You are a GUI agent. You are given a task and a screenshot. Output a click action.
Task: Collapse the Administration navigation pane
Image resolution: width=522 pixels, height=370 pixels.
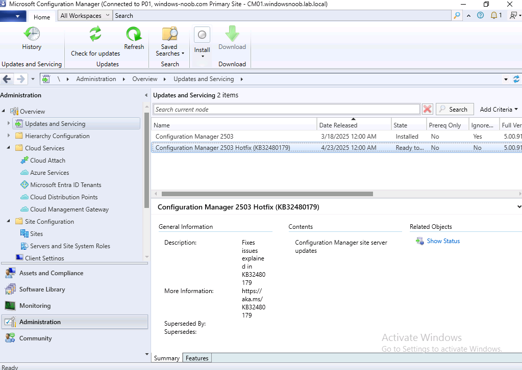click(x=146, y=95)
